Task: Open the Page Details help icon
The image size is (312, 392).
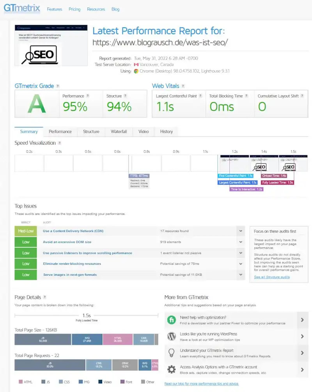Action: tap(45, 297)
